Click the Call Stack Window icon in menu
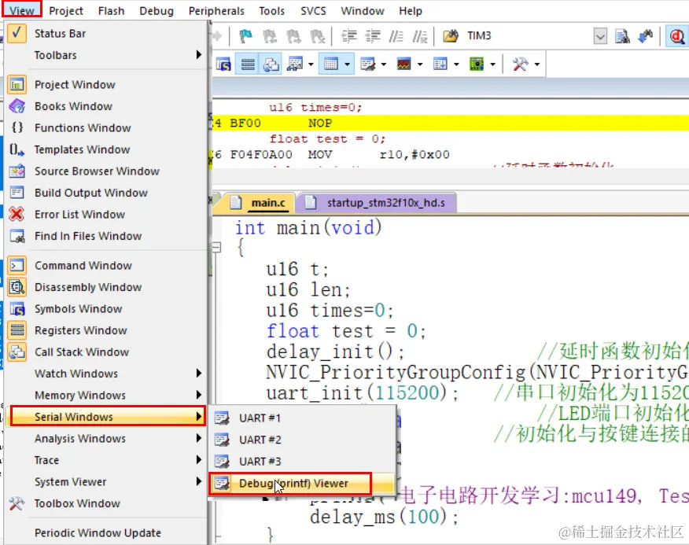 pos(17,352)
